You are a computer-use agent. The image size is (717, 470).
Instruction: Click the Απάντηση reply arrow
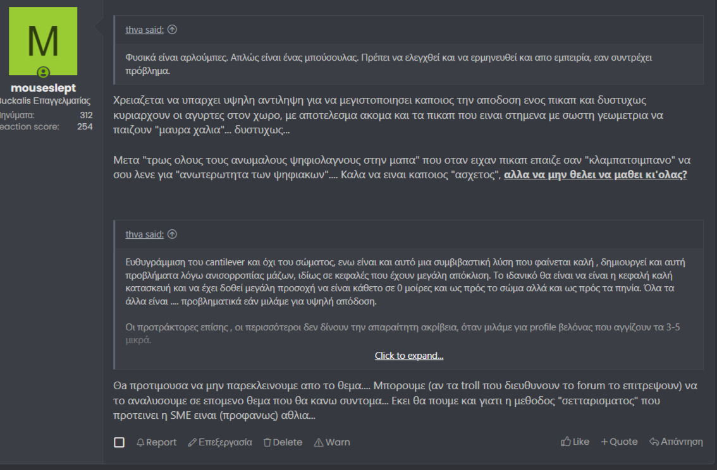tap(654, 442)
